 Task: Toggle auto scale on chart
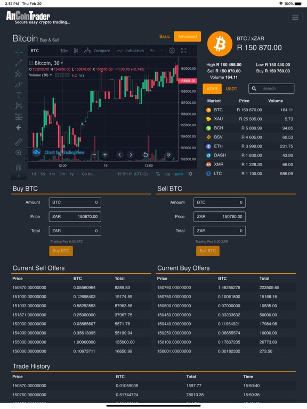pos(179,174)
